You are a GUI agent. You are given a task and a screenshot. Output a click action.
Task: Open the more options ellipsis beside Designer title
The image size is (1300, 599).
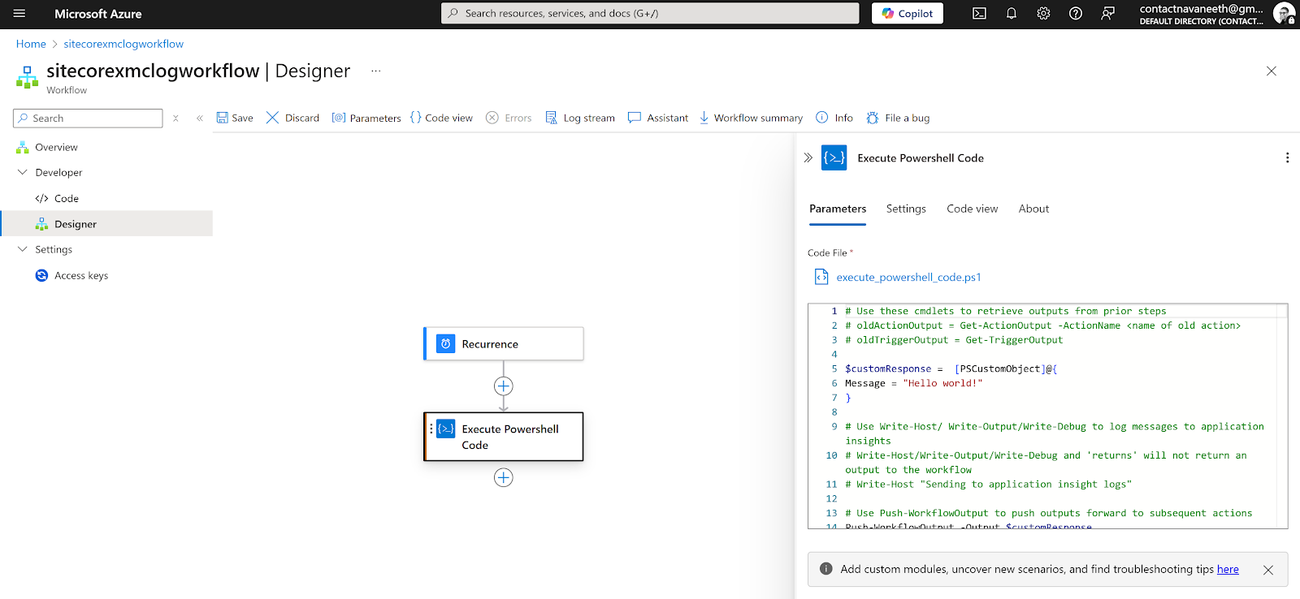tap(376, 71)
